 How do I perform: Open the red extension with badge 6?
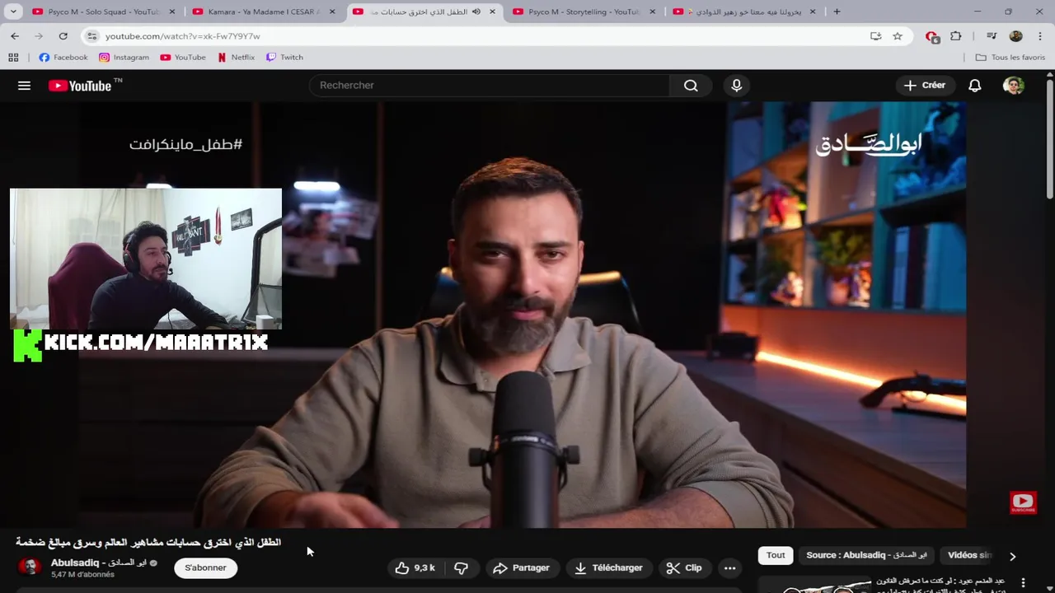point(932,36)
